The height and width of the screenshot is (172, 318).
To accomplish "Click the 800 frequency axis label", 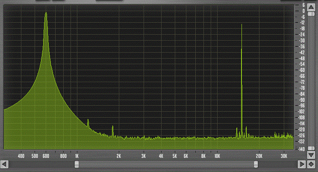I will click(64, 156).
